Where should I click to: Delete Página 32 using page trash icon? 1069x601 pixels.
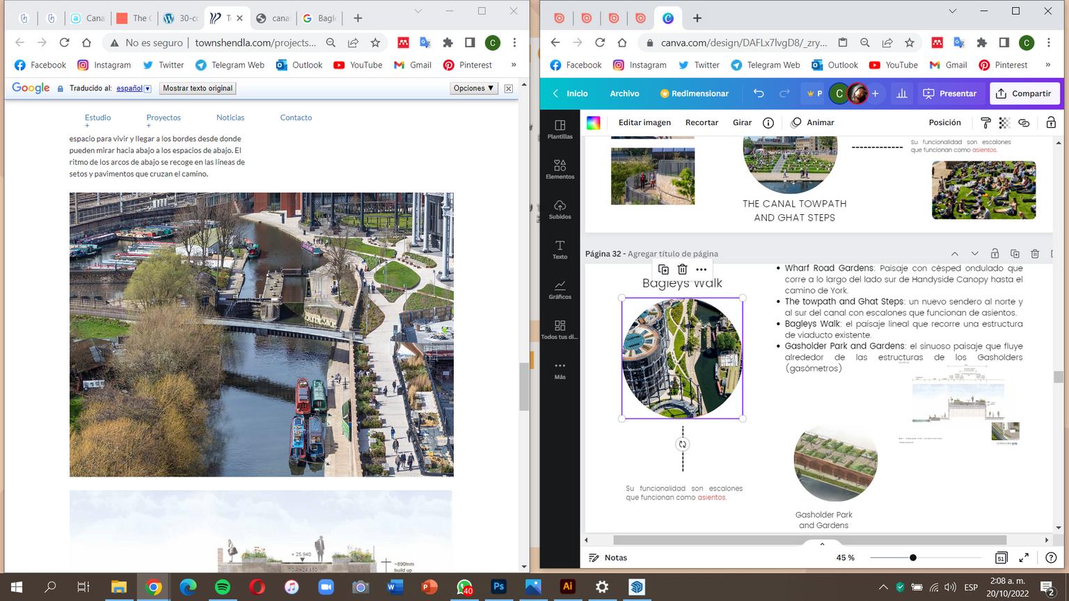click(1035, 254)
